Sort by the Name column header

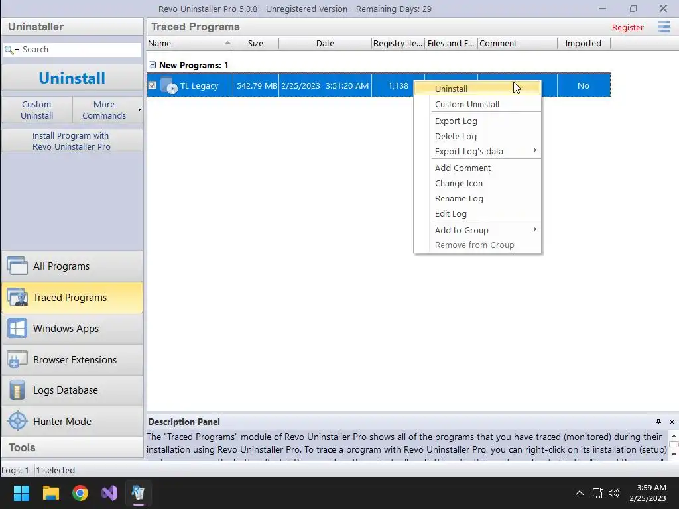click(190, 43)
